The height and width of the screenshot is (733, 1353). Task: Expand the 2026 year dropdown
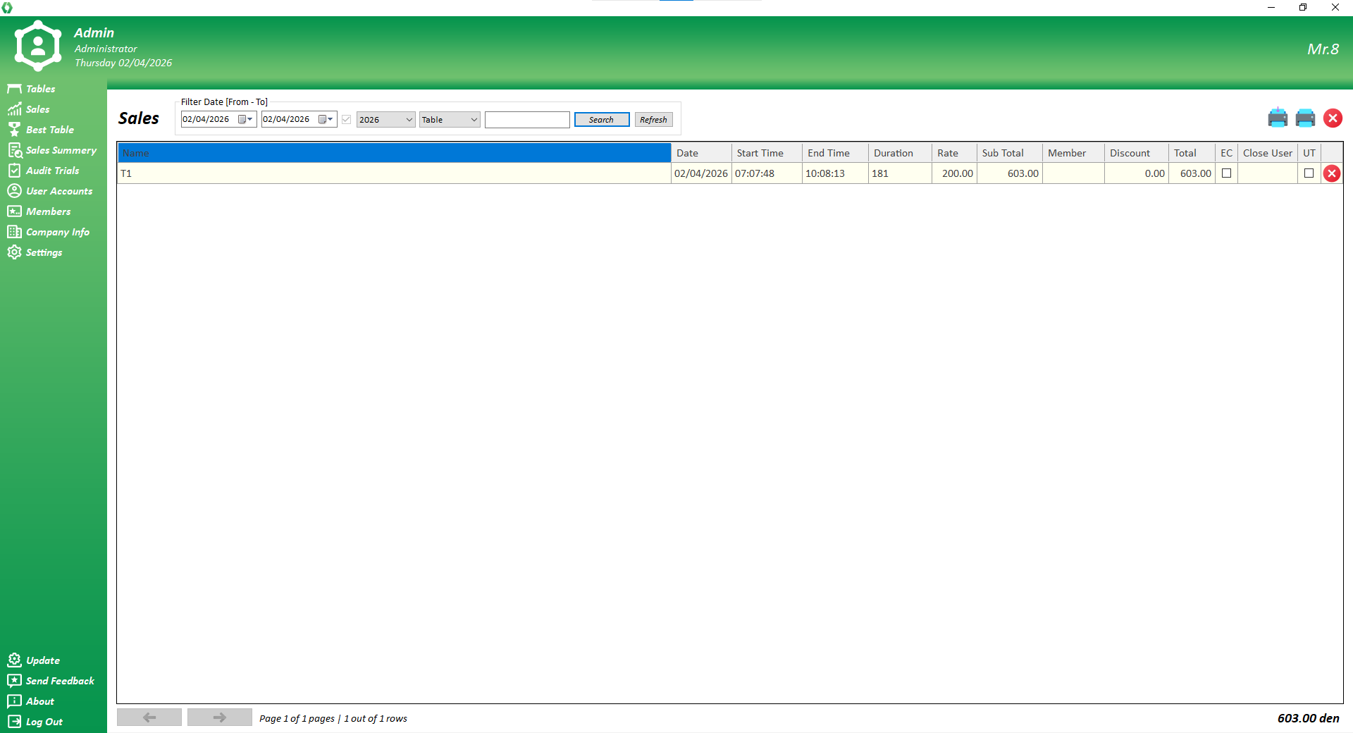(x=409, y=120)
